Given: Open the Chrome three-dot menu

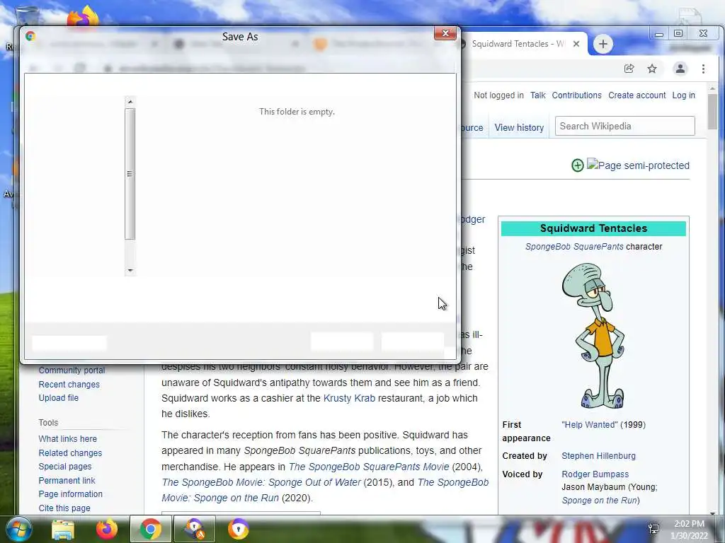Looking at the screenshot, I should click(703, 69).
